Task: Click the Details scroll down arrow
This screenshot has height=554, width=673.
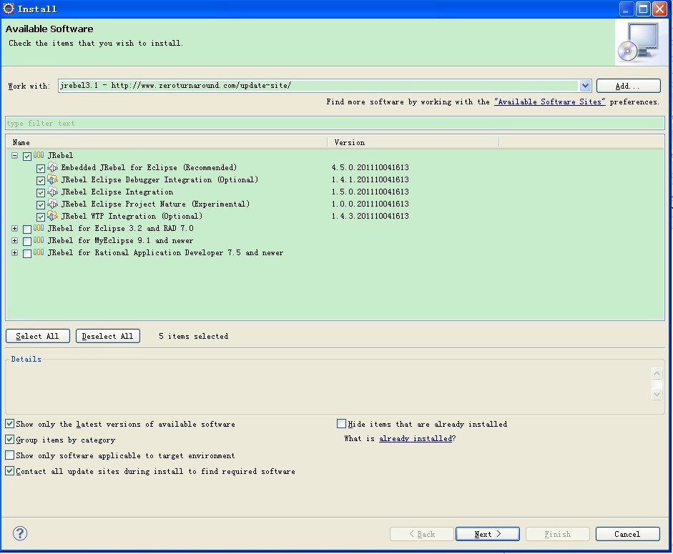Action: (657, 393)
